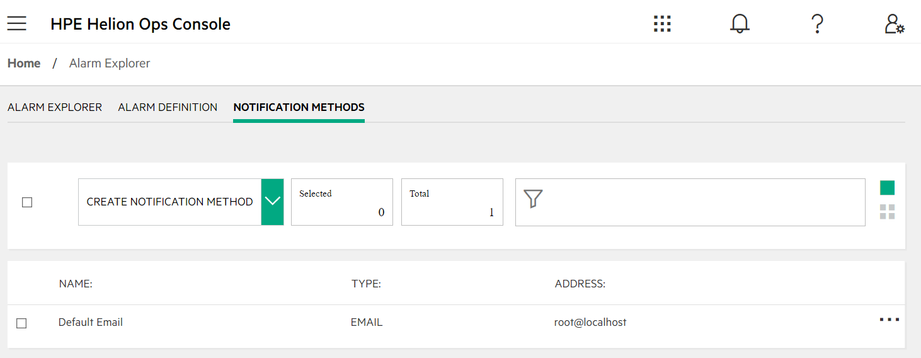Switch to Alarm Explorer tab
921x358 pixels.
click(55, 107)
